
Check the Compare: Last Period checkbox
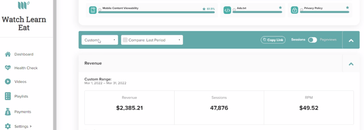coord(125,40)
